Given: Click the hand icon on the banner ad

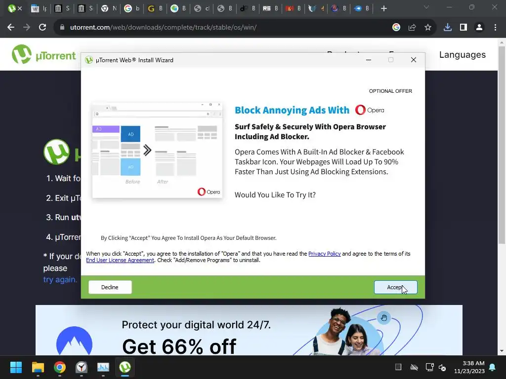Looking at the screenshot, I should point(383,318).
